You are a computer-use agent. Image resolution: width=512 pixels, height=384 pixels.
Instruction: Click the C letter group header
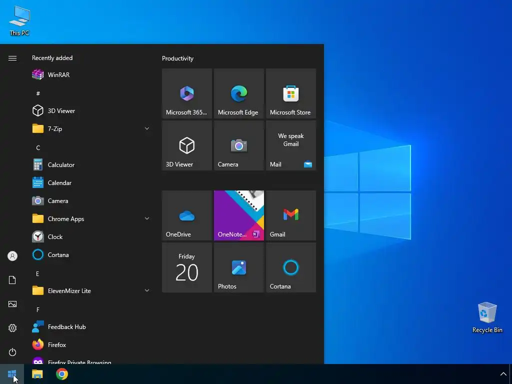38,147
